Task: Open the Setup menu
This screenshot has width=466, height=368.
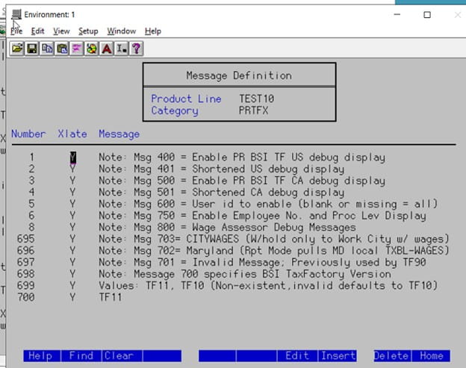Action: (88, 31)
